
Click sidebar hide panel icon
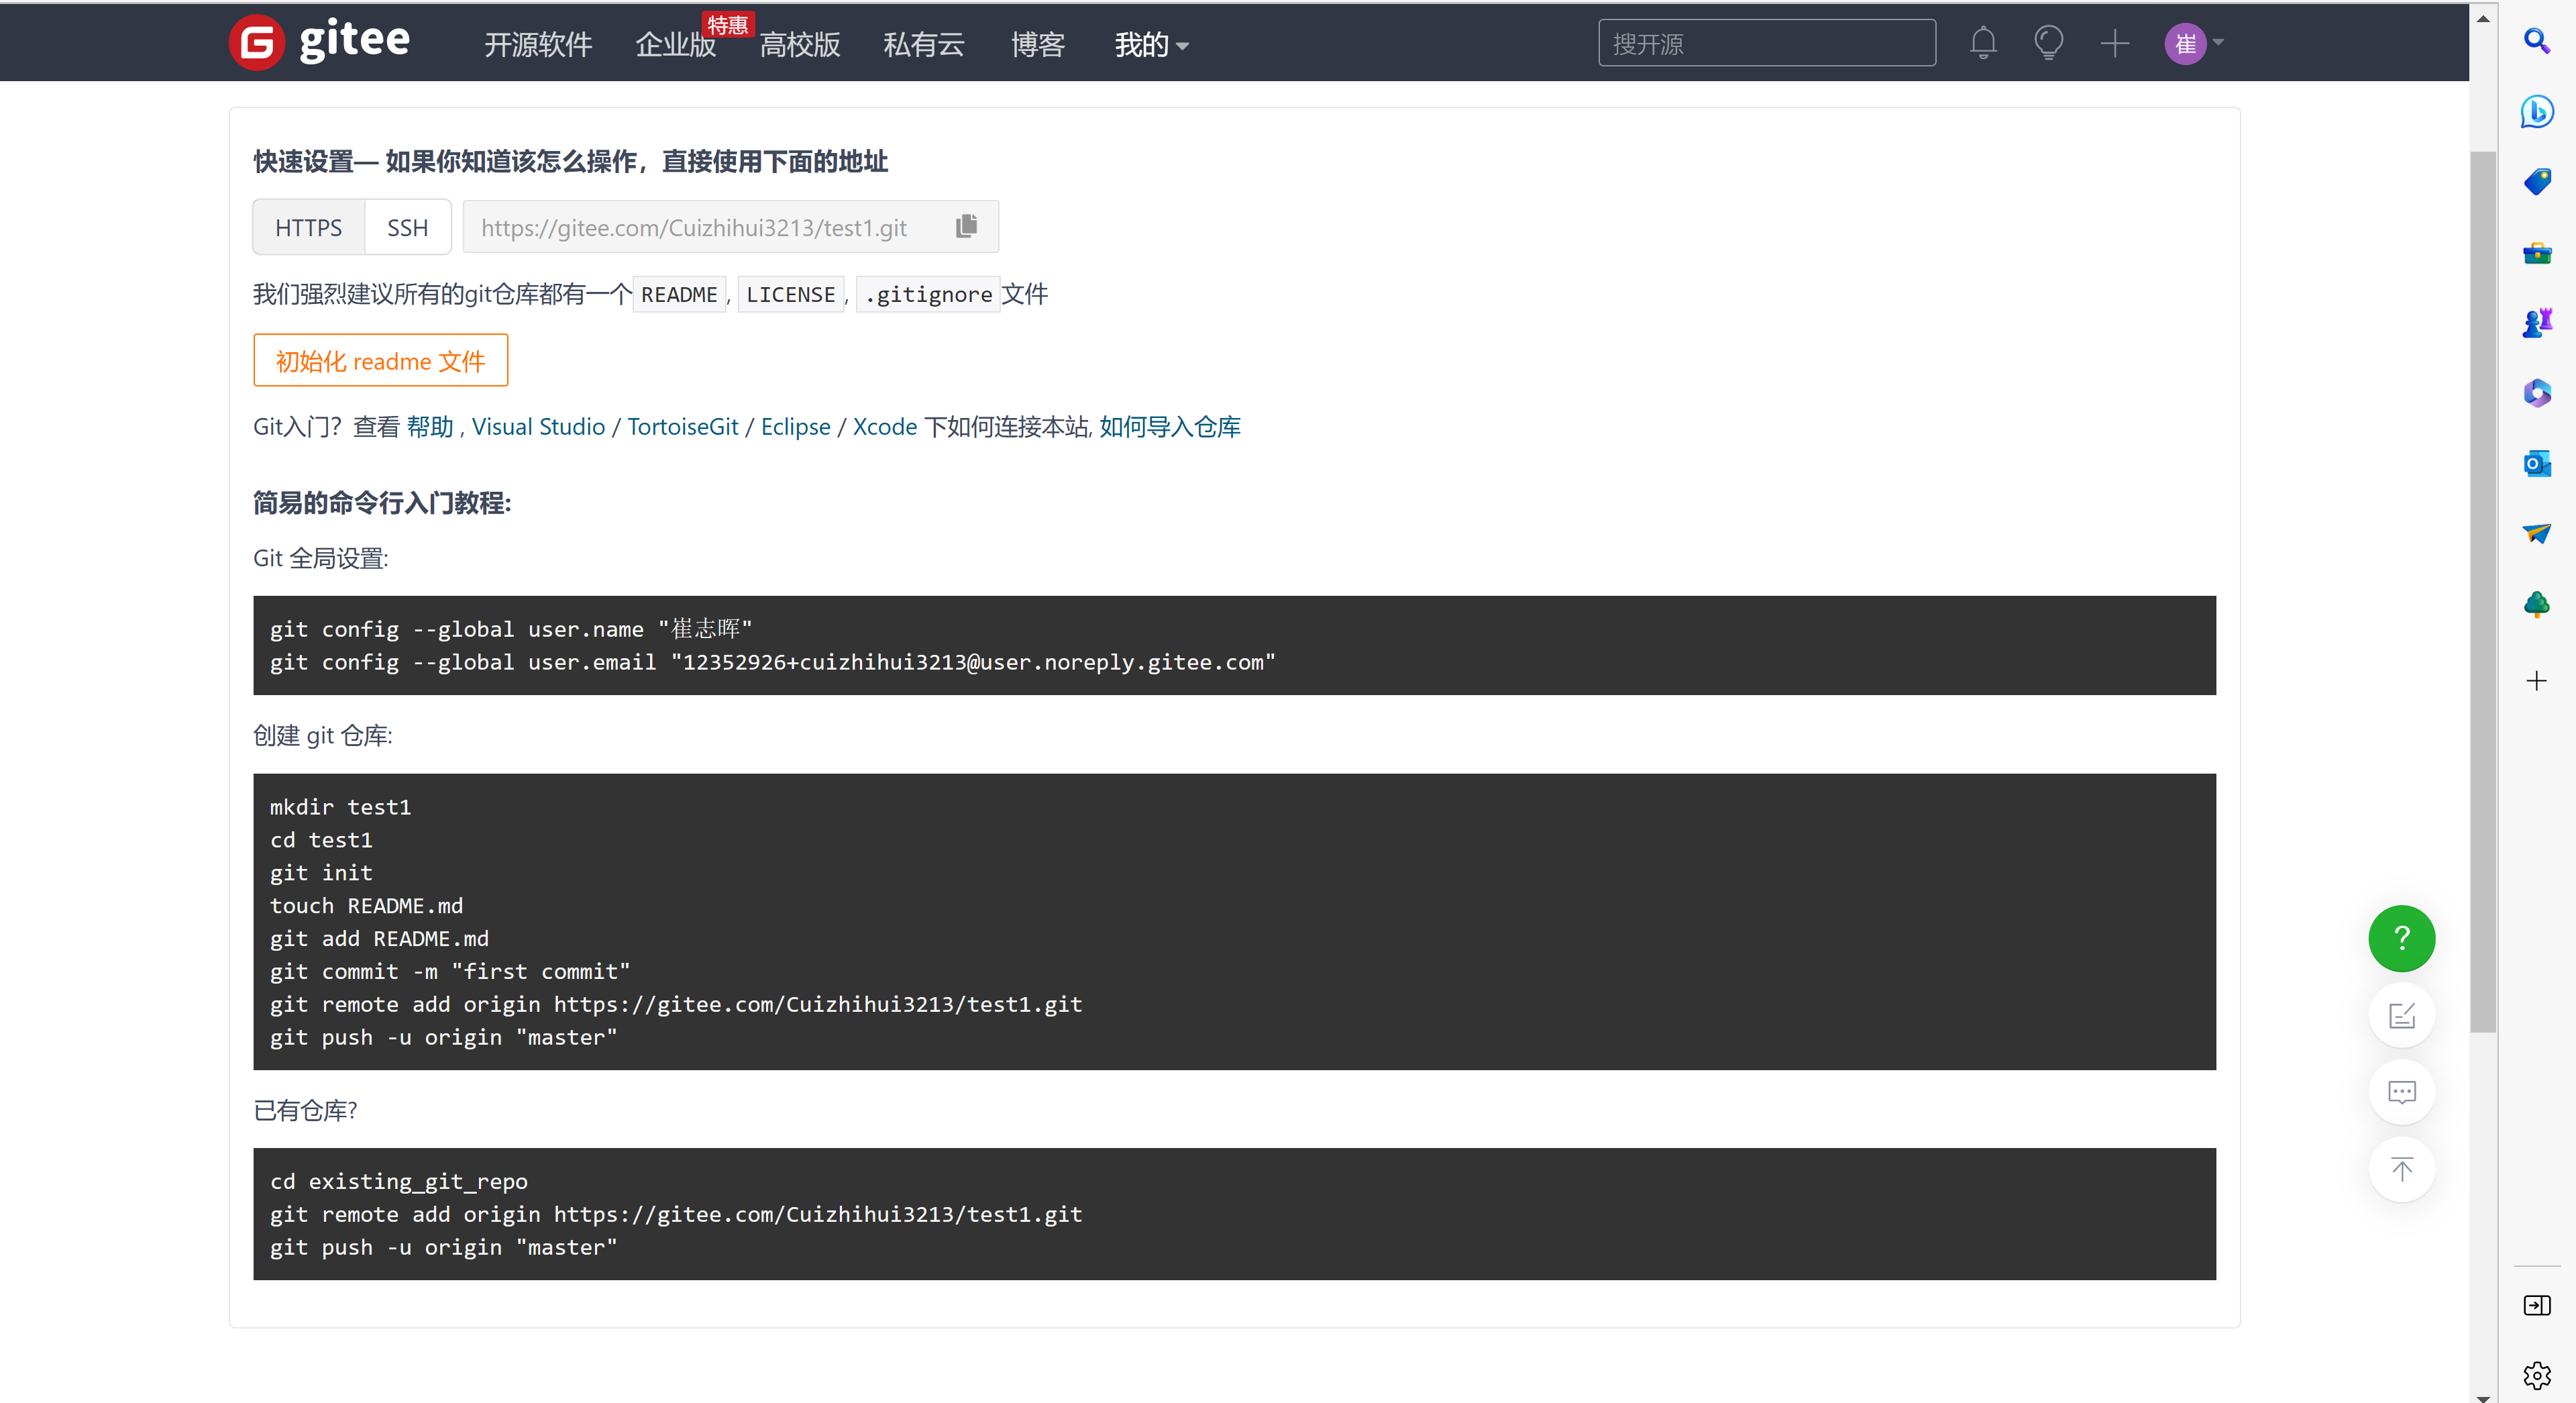(x=2536, y=1305)
